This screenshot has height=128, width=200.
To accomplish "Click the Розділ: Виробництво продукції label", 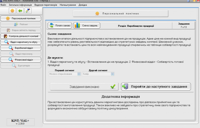I will [136, 26].
